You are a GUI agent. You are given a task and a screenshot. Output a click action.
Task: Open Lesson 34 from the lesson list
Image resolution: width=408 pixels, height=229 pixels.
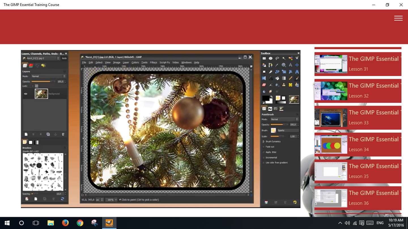358,144
